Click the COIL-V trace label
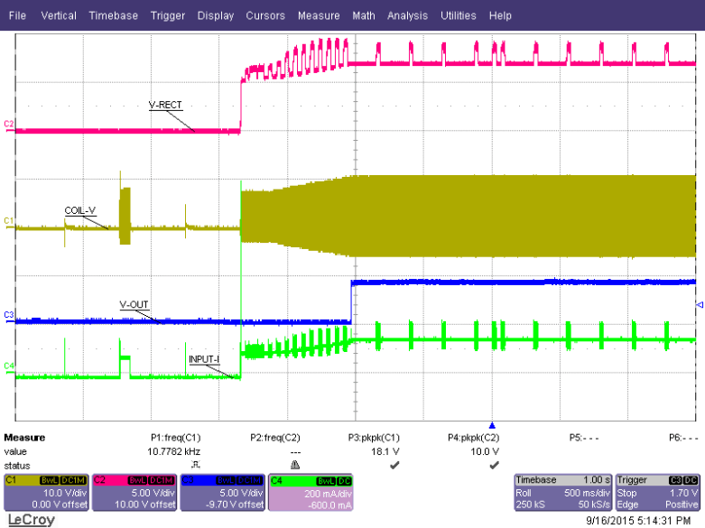Viewport: 705px width, 528px height. coord(81,209)
